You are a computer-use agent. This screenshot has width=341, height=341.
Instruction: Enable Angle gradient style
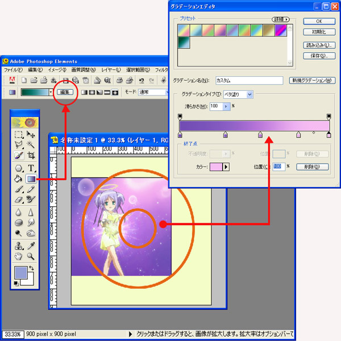pyautogui.click(x=99, y=93)
